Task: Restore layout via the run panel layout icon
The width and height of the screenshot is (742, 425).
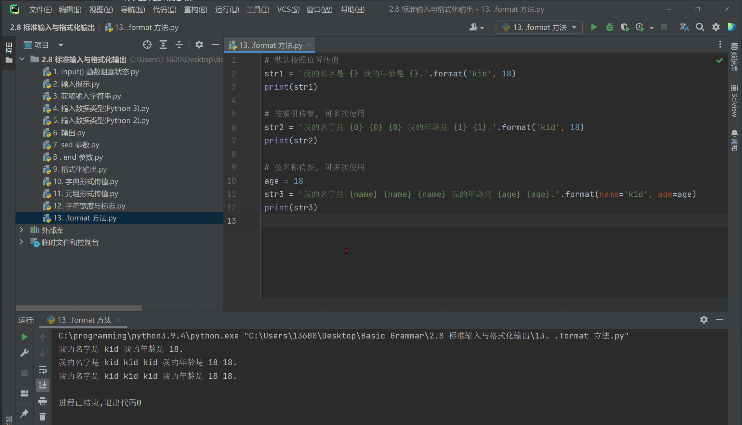Action: tap(24, 393)
